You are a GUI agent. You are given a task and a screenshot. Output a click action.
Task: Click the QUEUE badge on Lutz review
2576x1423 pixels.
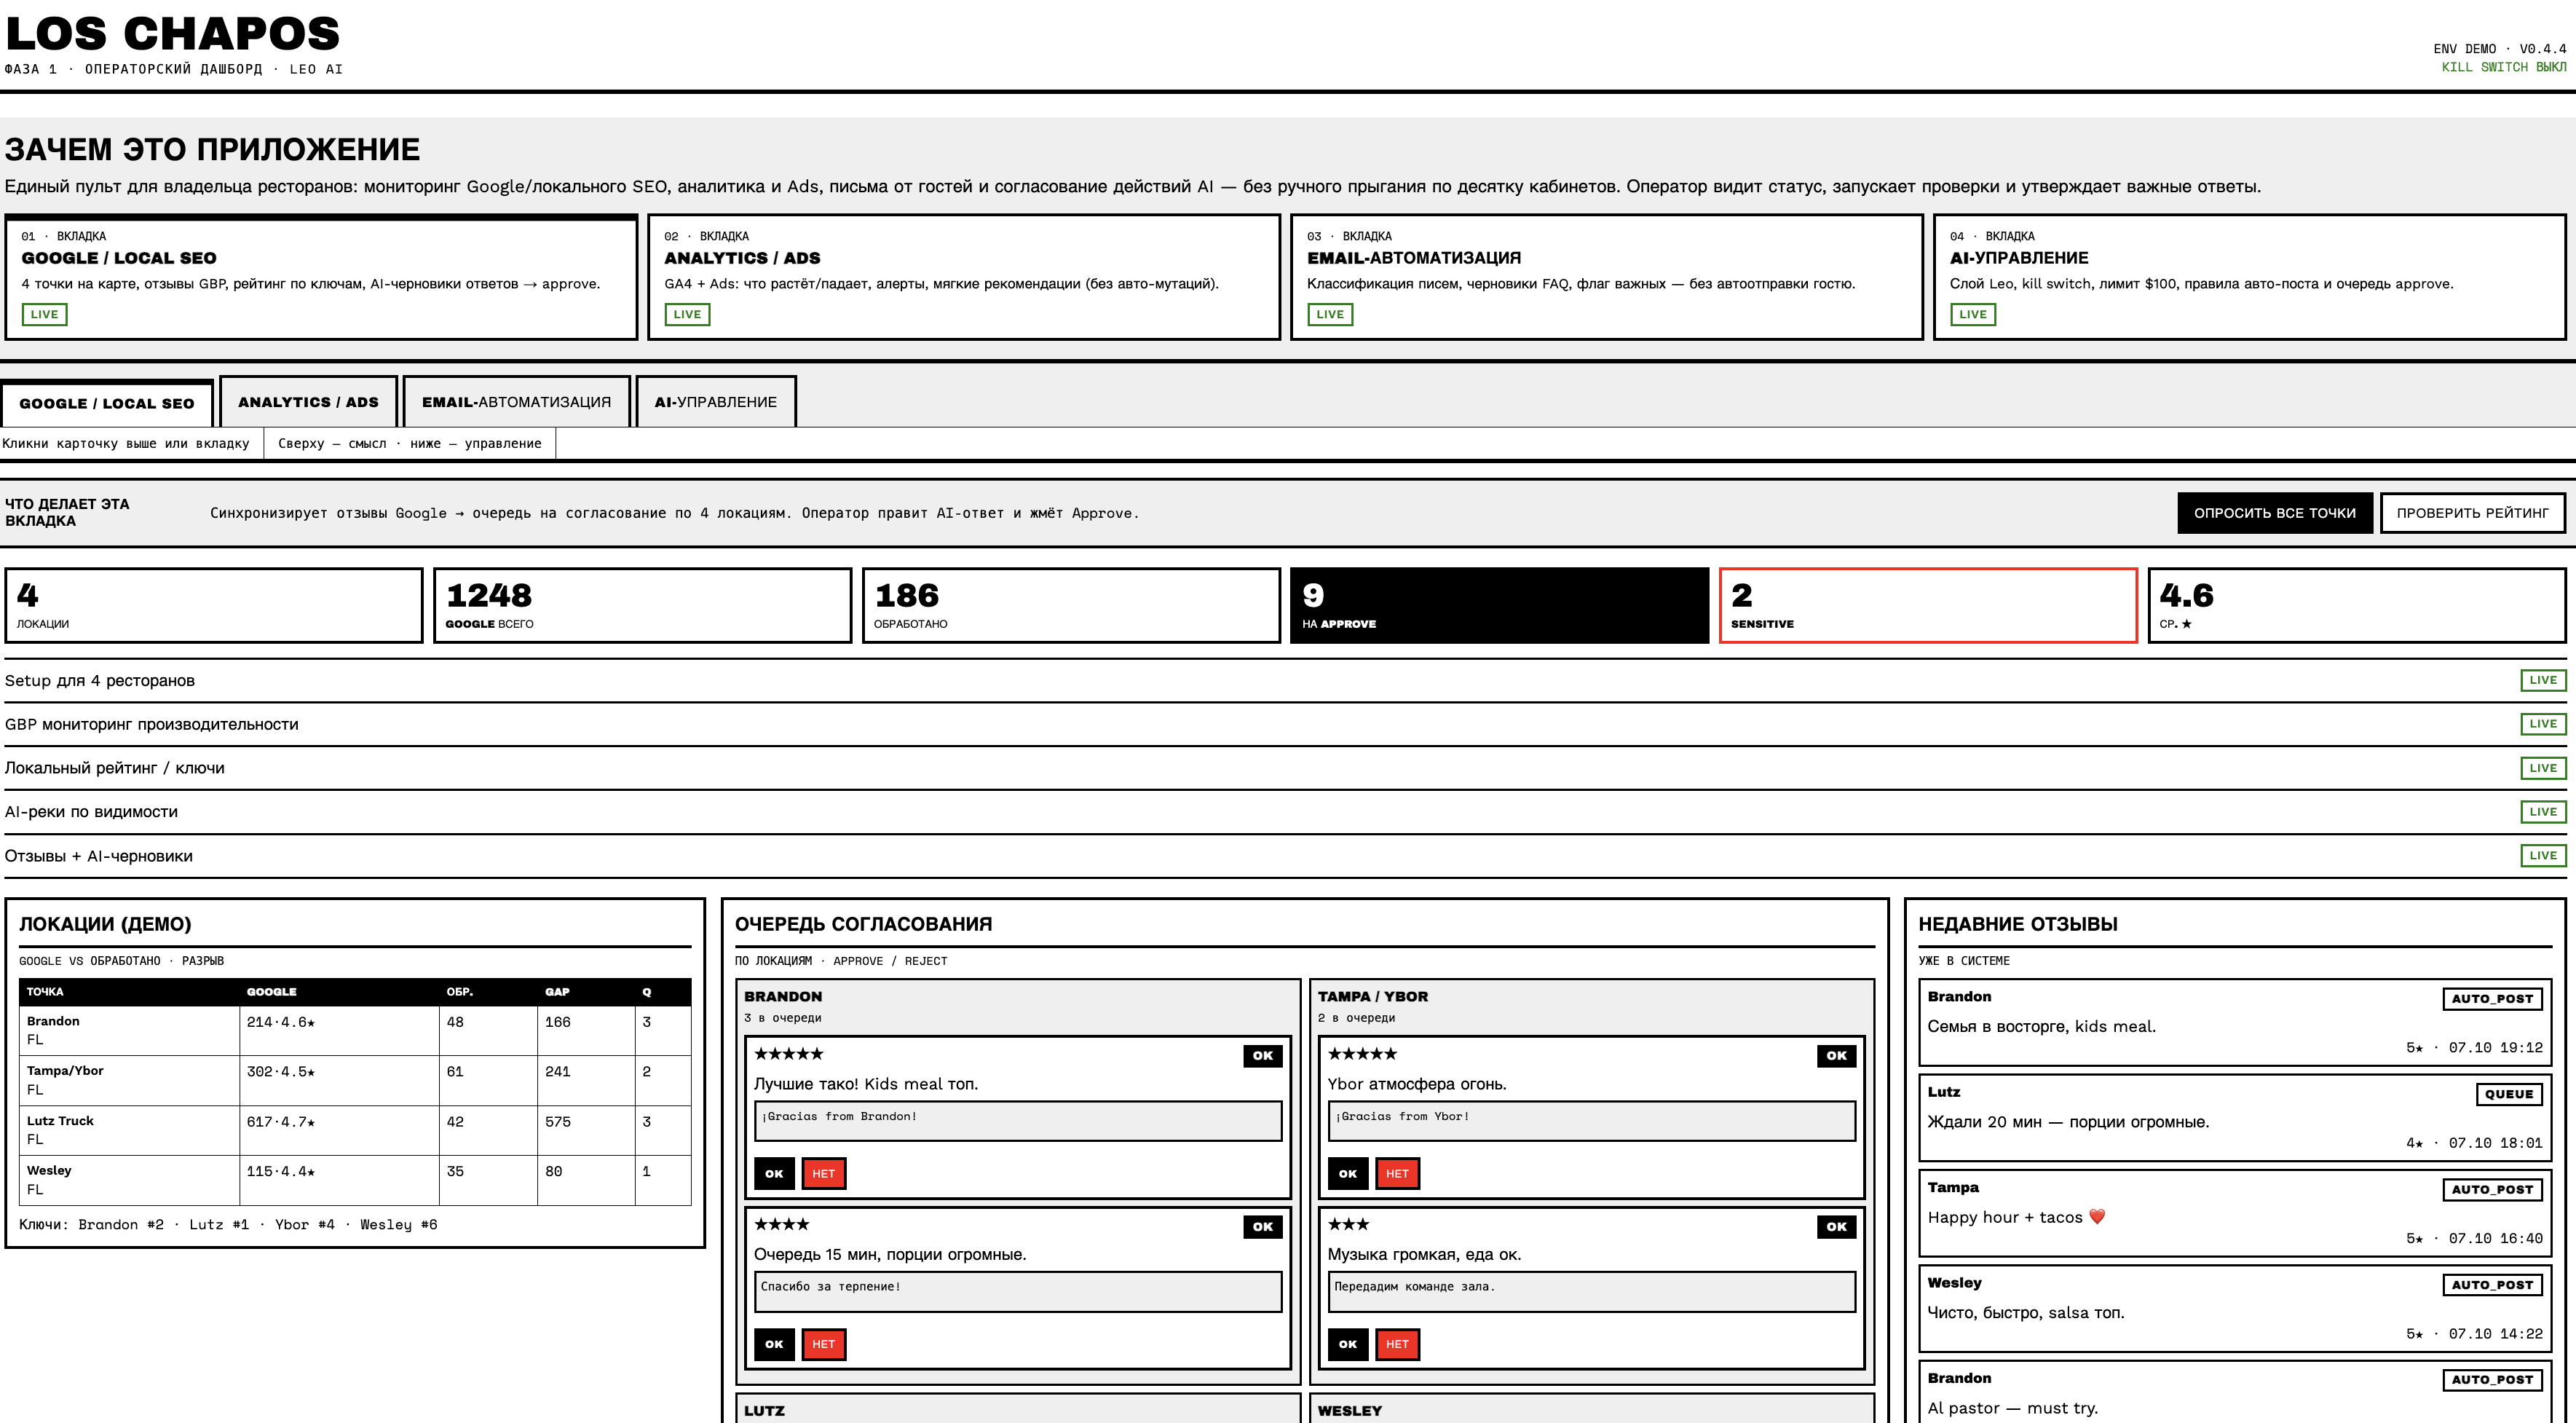[2509, 1094]
